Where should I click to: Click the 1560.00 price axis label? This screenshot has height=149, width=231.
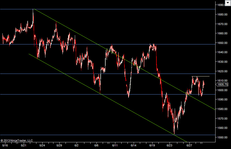click(x=222, y=128)
